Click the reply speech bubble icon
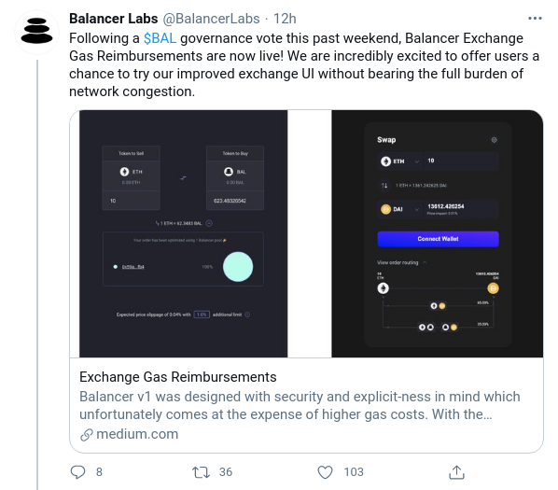 [x=77, y=472]
